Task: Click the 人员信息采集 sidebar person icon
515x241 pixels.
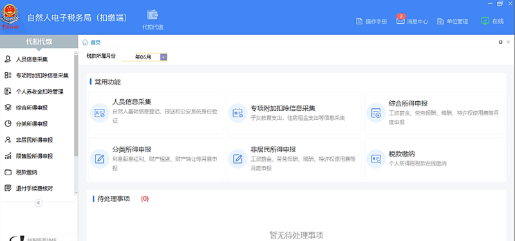Action: [x=8, y=59]
